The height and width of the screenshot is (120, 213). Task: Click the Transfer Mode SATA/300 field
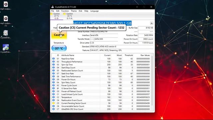(104, 39)
